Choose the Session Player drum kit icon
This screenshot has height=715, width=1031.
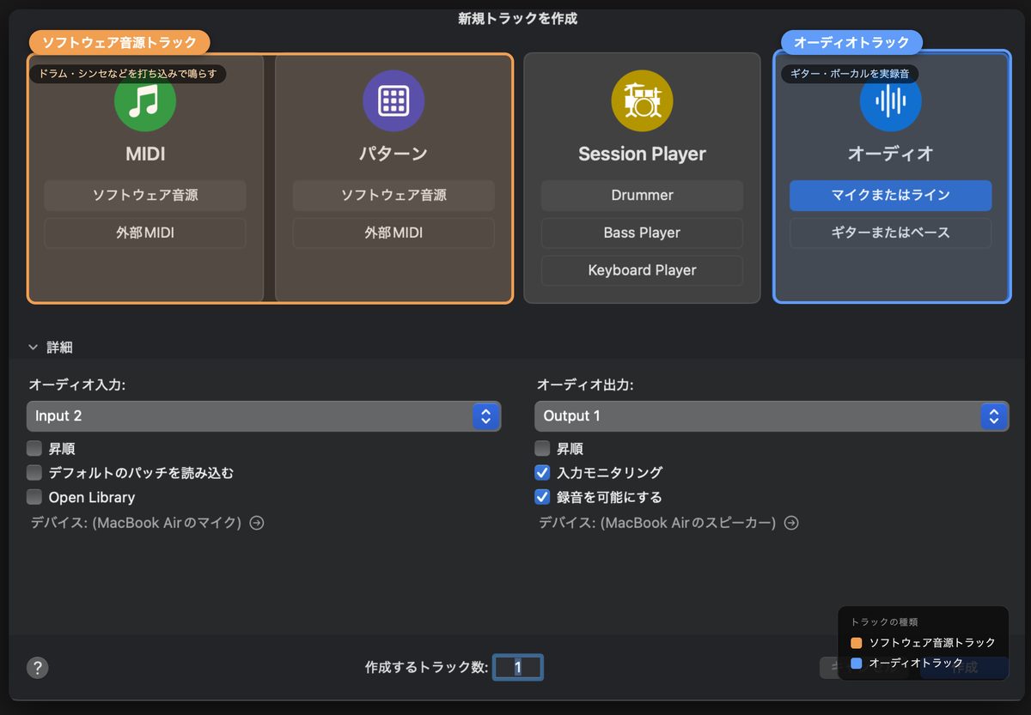click(642, 101)
